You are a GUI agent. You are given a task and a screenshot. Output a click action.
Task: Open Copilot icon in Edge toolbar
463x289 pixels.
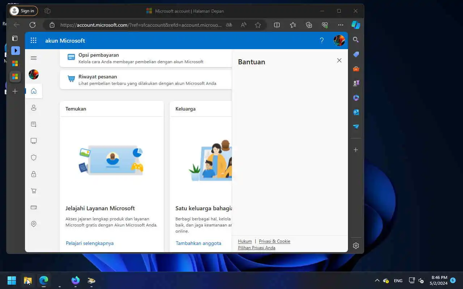click(356, 25)
